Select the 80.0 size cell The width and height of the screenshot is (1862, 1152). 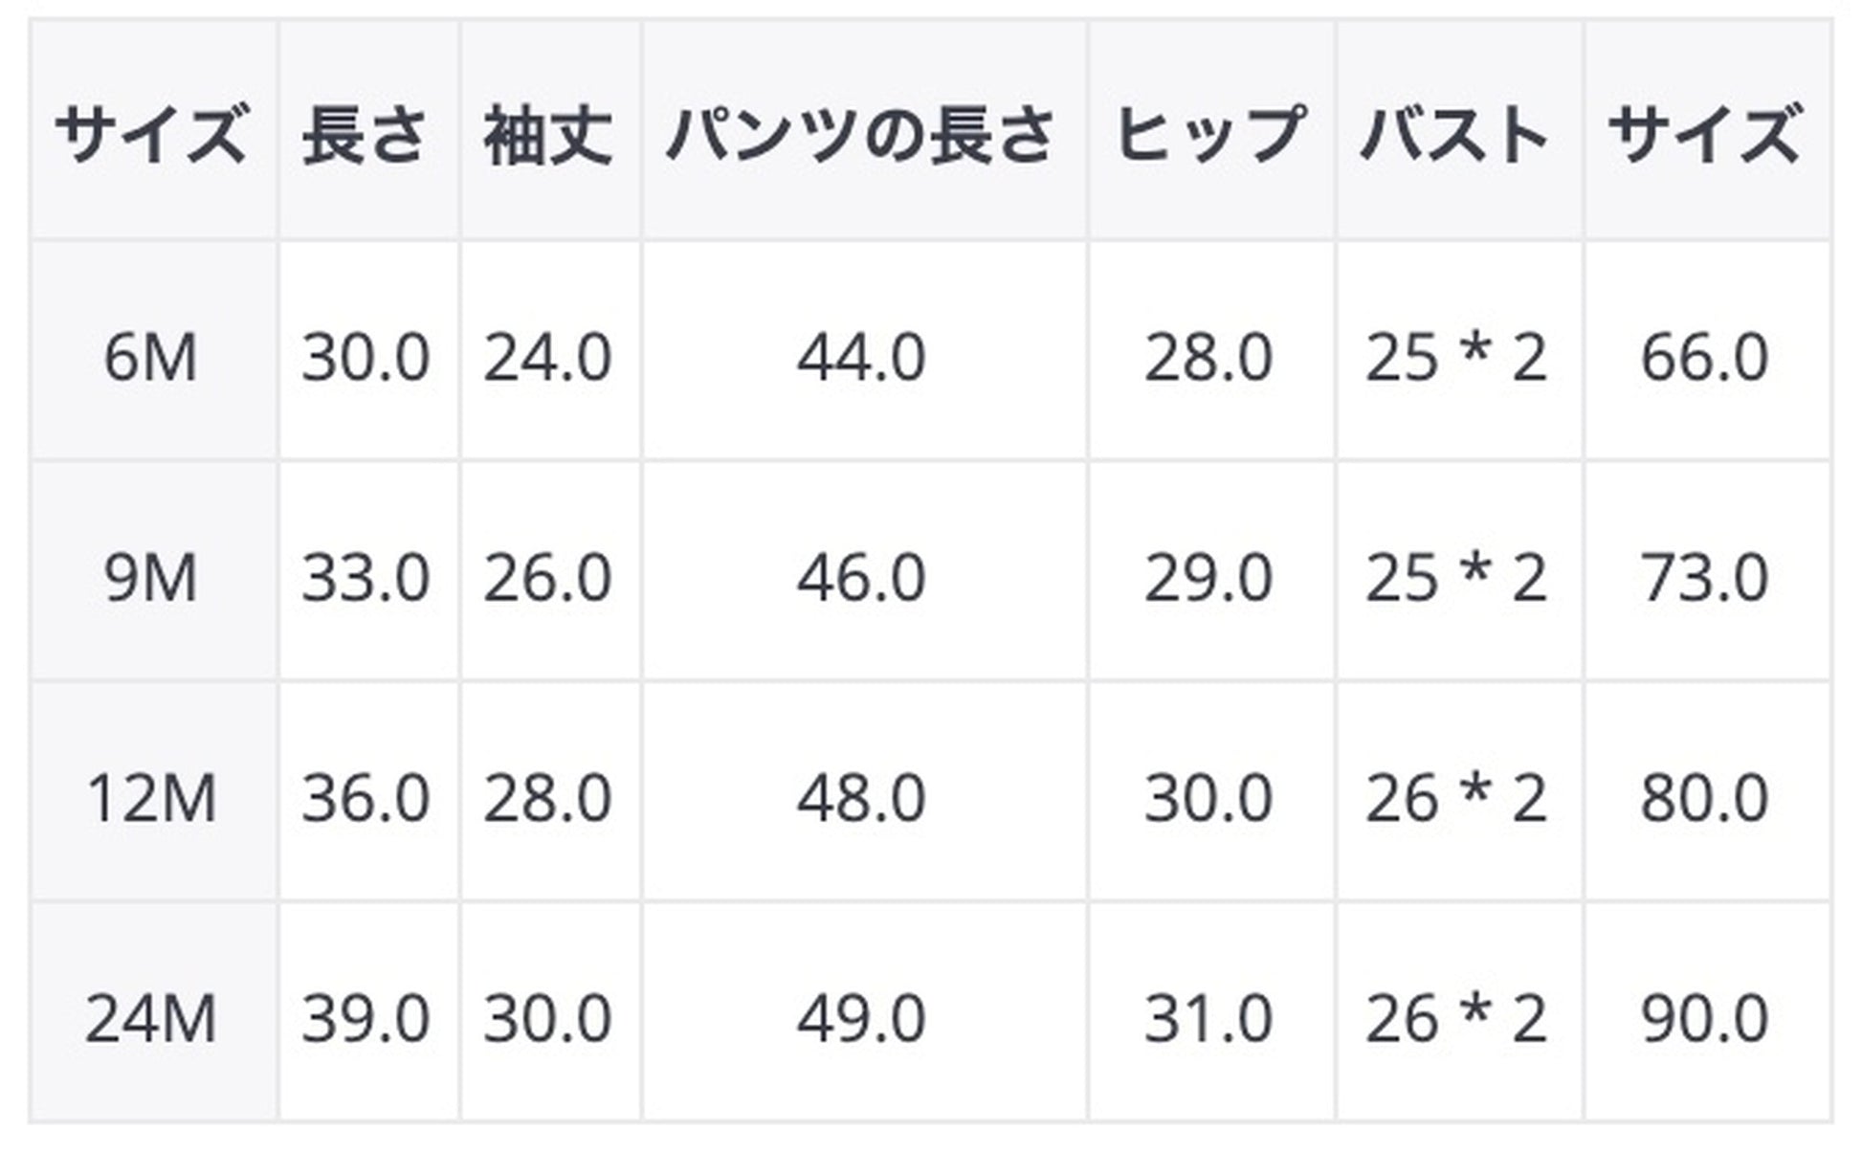[x=1705, y=798]
